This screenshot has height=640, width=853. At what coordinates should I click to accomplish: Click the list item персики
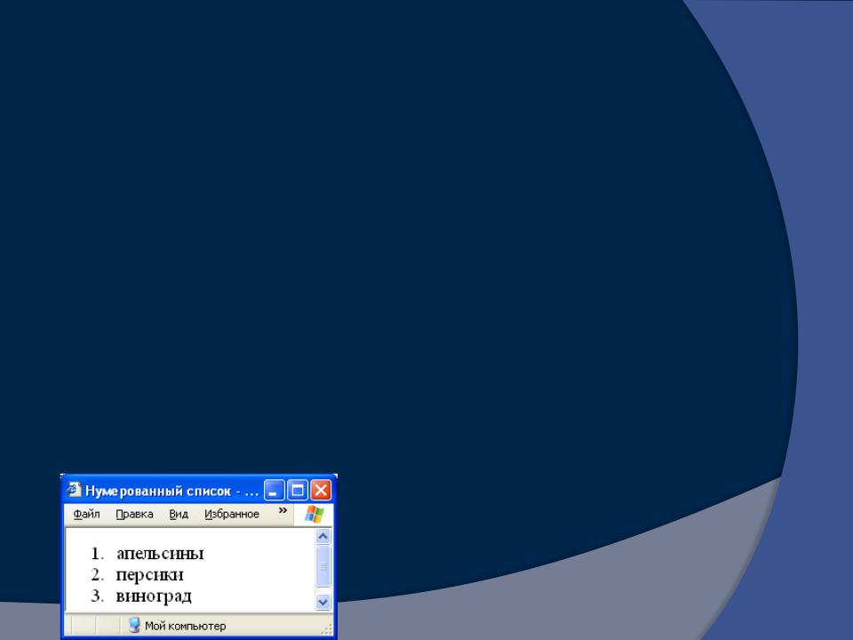click(x=149, y=575)
